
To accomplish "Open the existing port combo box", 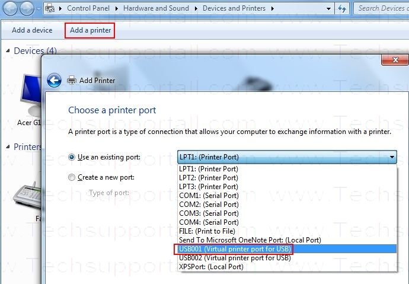I will [x=287, y=157].
